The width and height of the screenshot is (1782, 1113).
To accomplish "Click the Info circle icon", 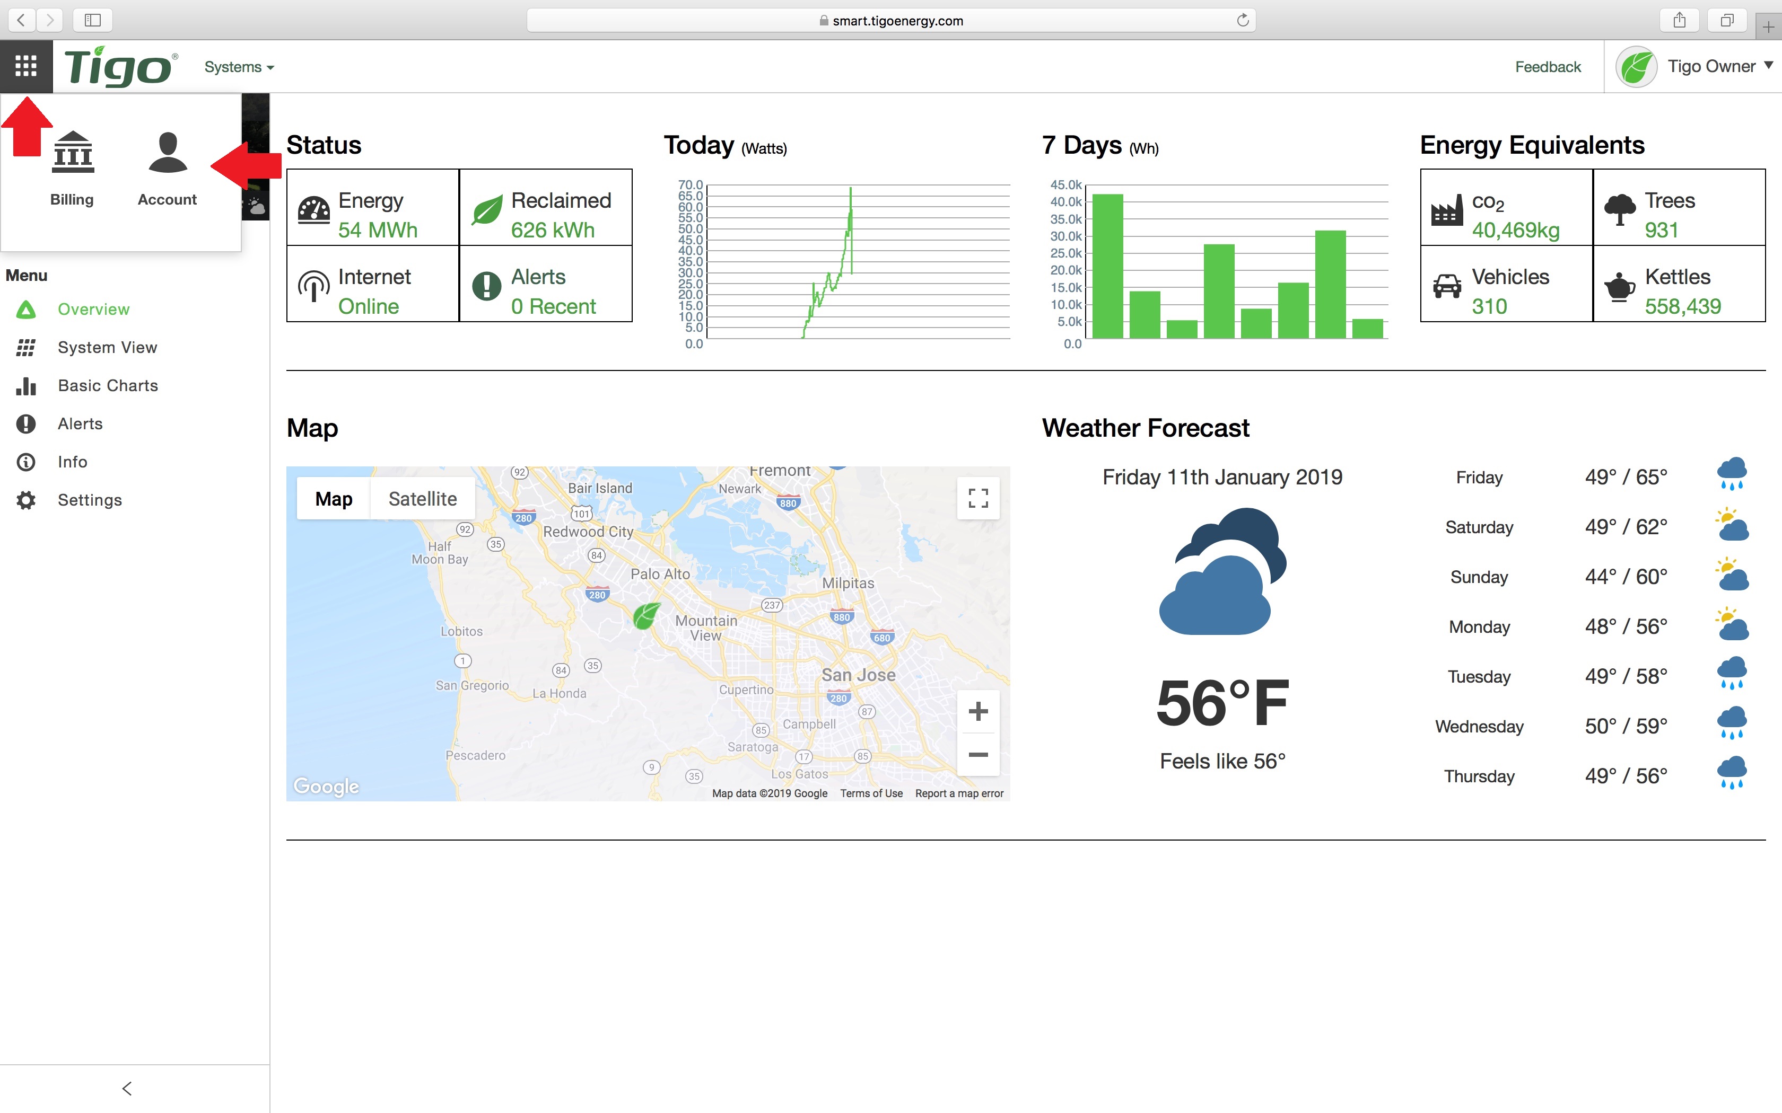I will (26, 462).
